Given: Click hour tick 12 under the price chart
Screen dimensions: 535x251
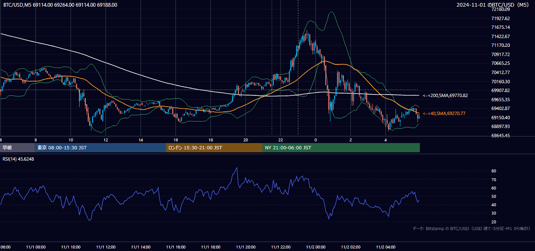Looking at the screenshot, I should 105,140.
